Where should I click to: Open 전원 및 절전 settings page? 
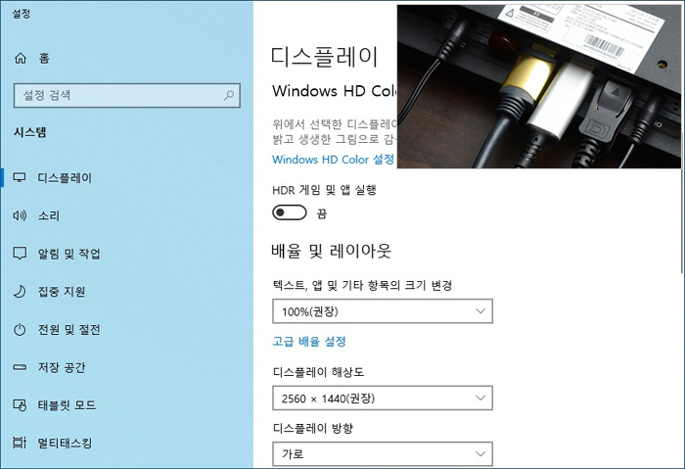[x=68, y=330]
